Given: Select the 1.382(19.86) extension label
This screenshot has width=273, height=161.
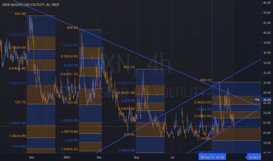Looking at the screenshot, I should 69,131.
